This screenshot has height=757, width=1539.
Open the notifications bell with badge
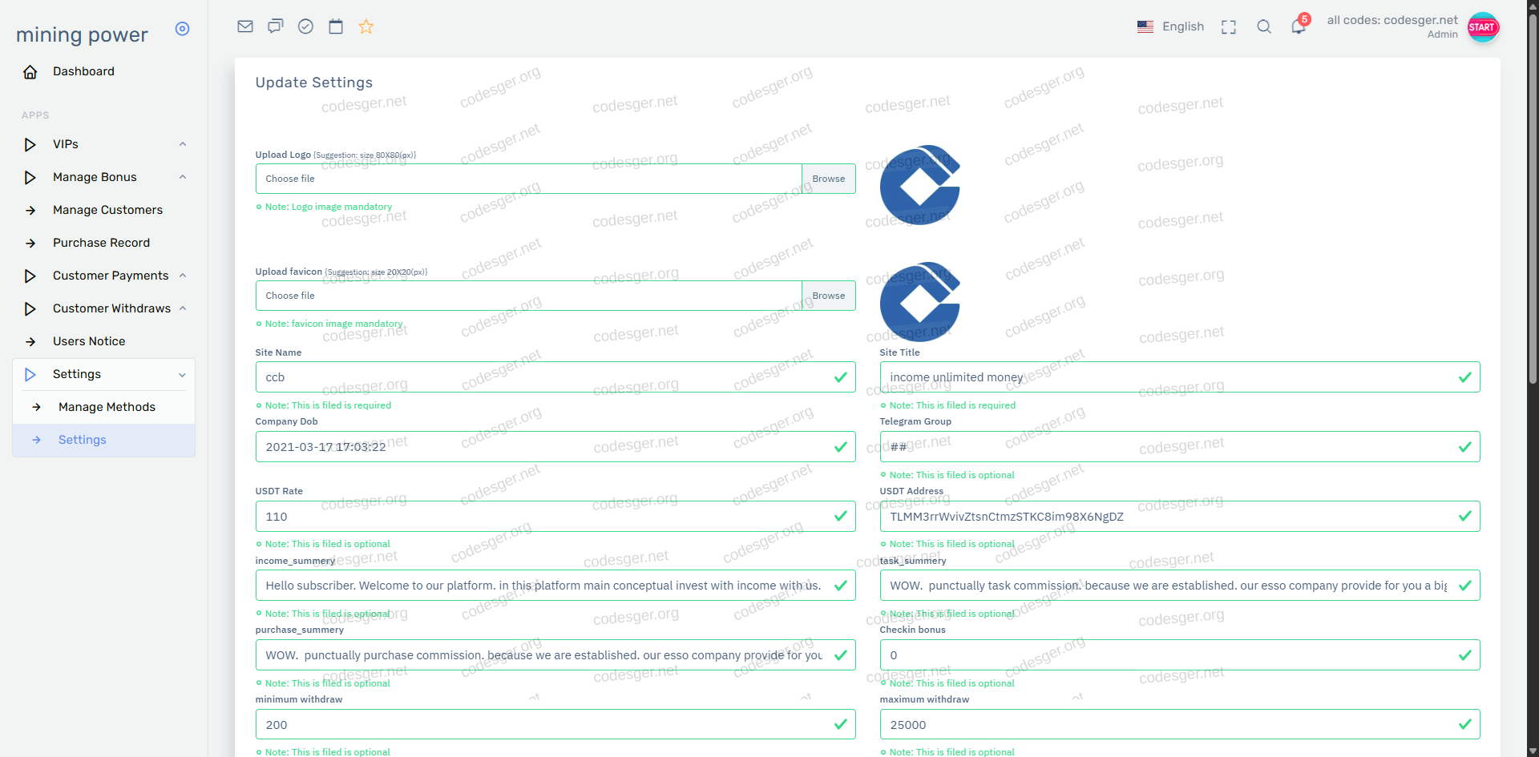coord(1299,26)
